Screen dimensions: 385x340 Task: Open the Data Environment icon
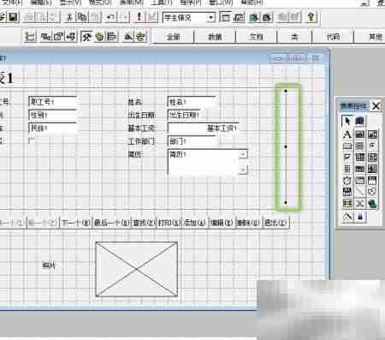[x=45, y=37]
